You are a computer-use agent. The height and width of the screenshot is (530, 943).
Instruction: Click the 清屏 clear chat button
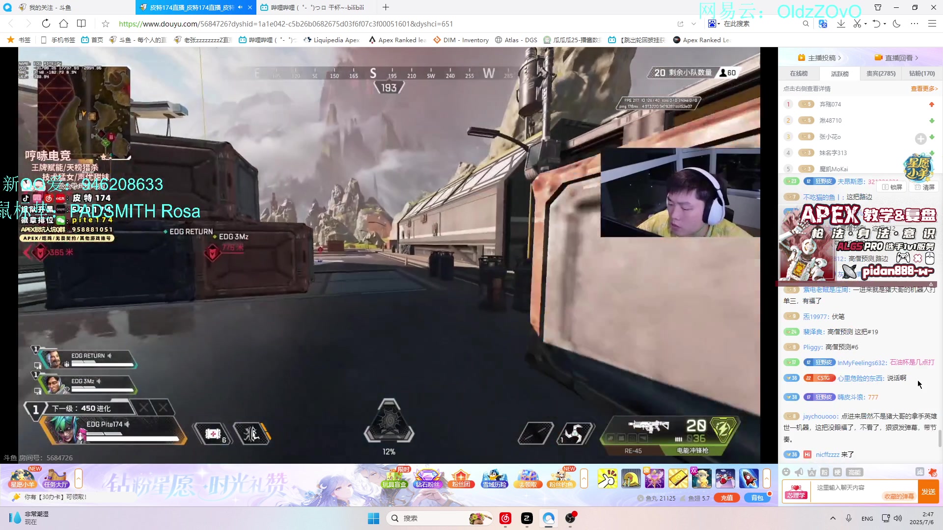point(924,187)
